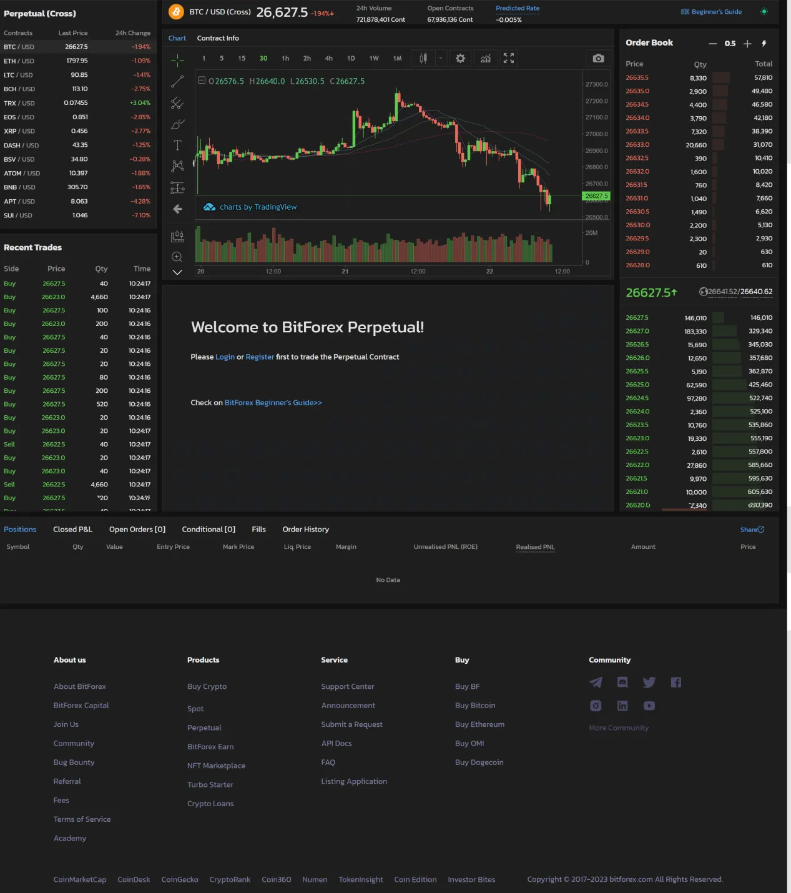Expand More Community link
The width and height of the screenshot is (791, 893).
(619, 728)
